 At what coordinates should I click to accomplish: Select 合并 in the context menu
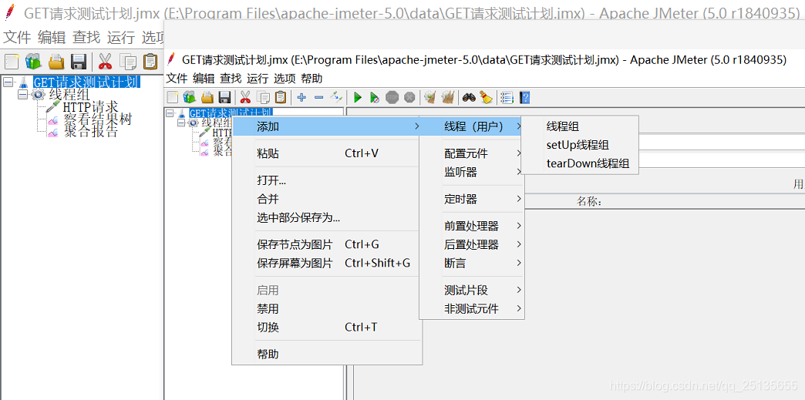click(x=326, y=199)
